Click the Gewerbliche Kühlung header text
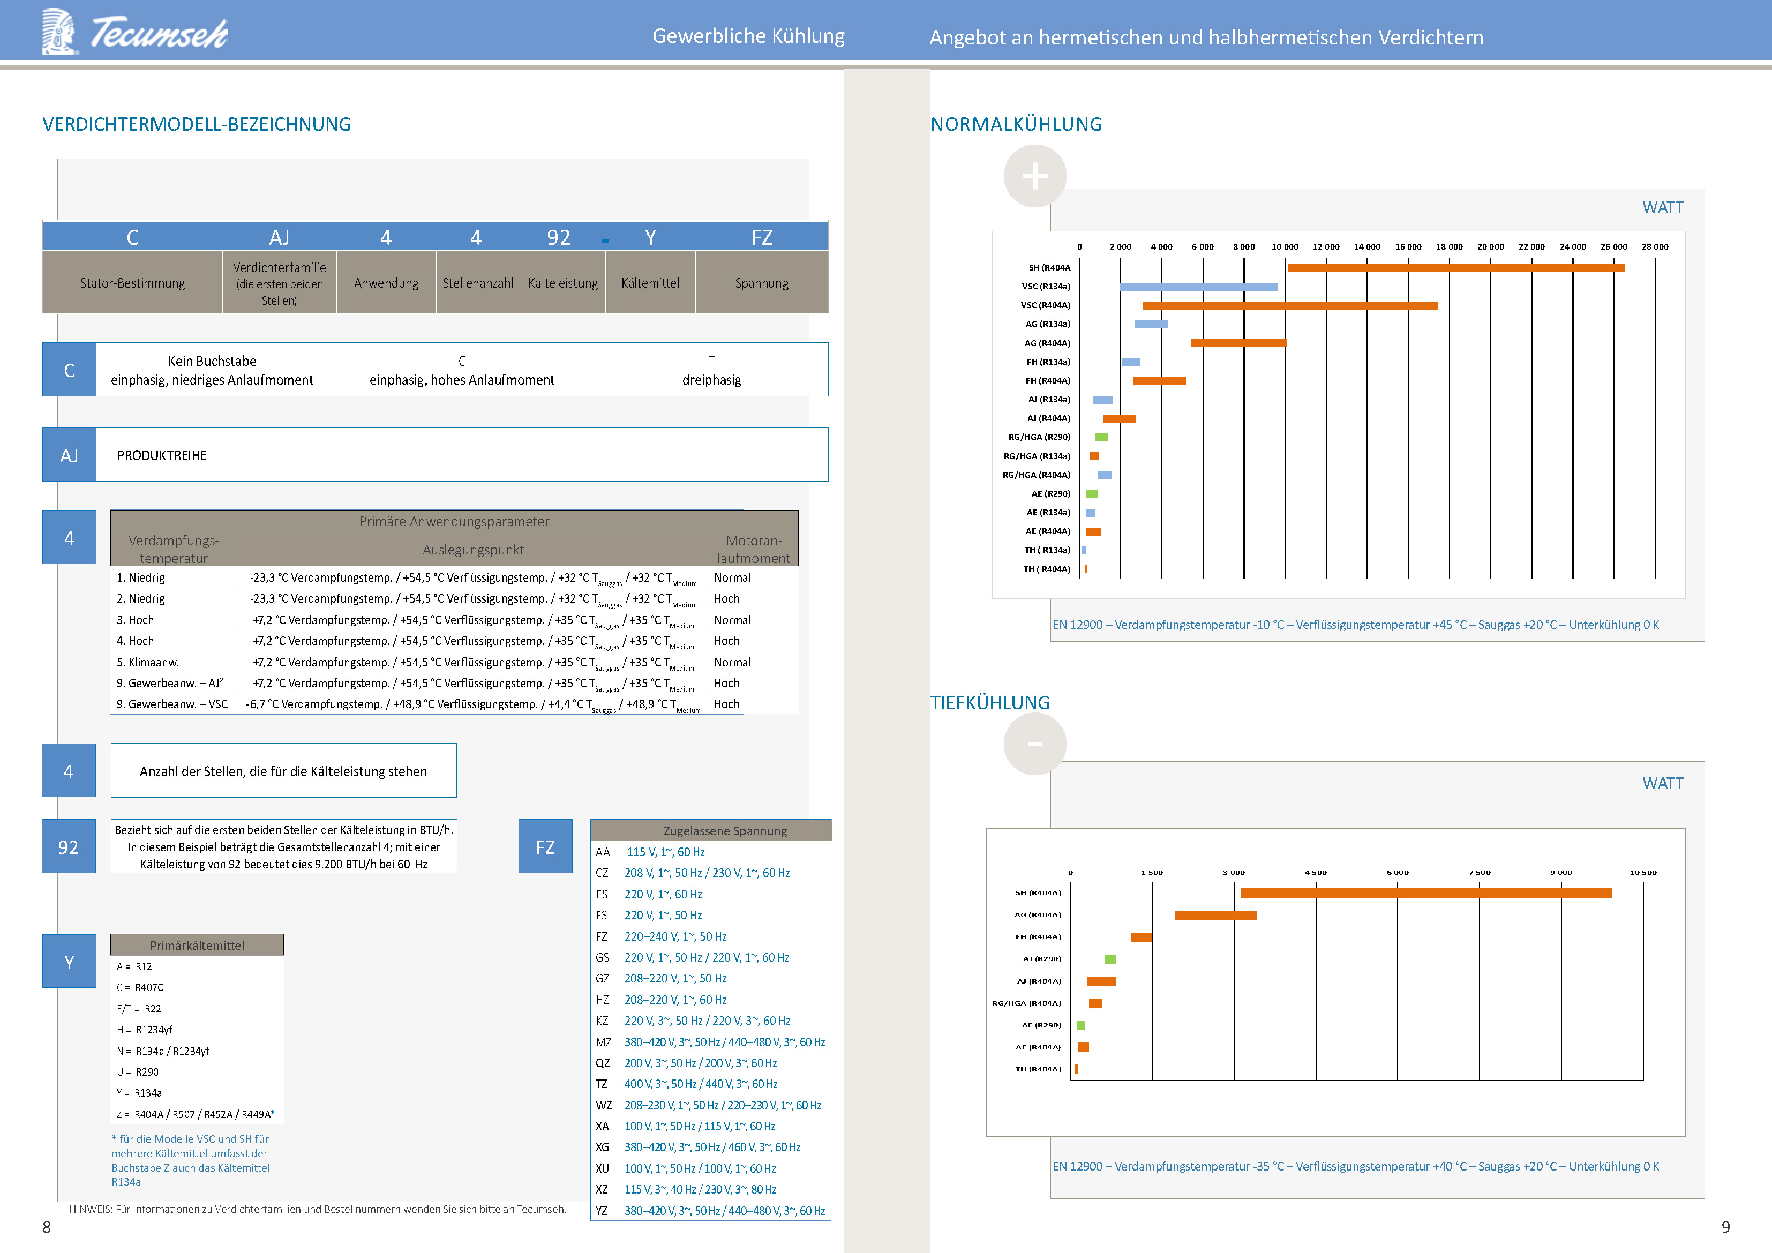Screen dimensions: 1772x1253 pos(748,36)
